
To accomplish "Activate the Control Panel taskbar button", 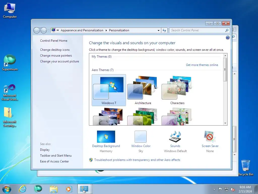I will coord(84,189).
